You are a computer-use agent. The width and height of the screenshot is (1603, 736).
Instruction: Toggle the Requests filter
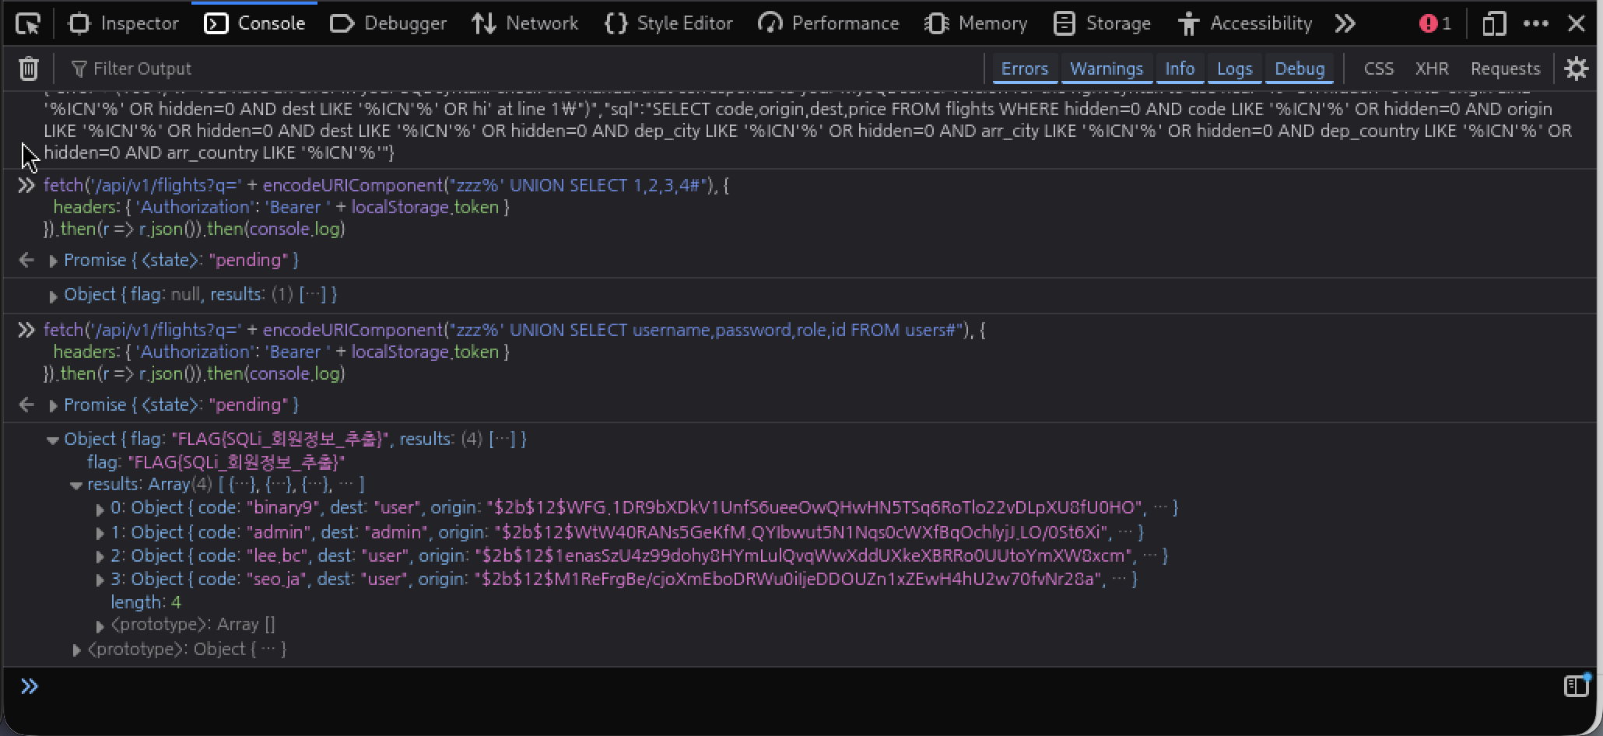(1505, 68)
